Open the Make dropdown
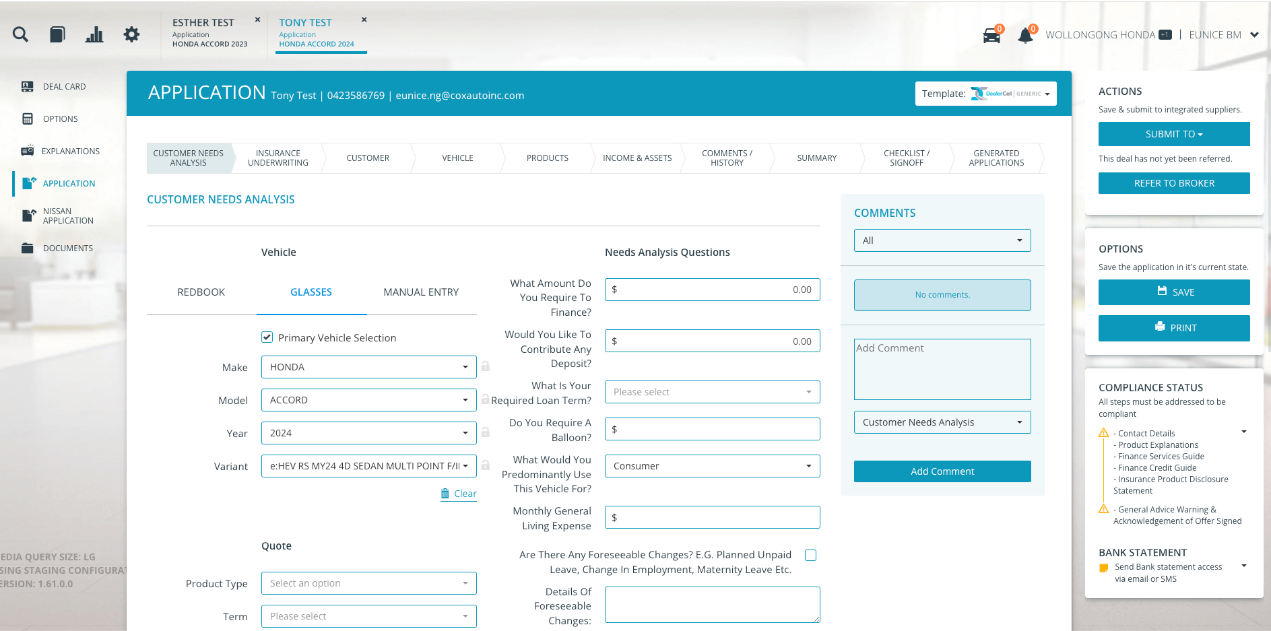The image size is (1271, 631). [x=369, y=367]
